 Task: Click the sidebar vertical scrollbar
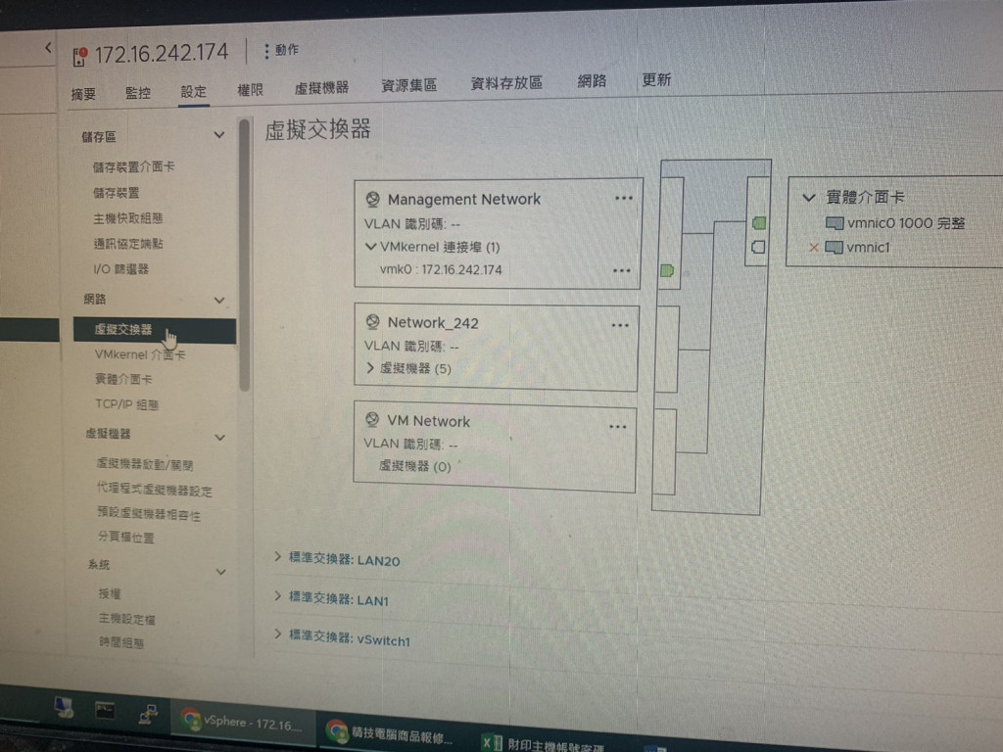click(x=244, y=256)
